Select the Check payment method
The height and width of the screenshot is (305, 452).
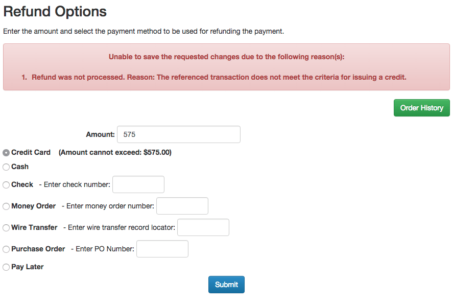coord(6,184)
